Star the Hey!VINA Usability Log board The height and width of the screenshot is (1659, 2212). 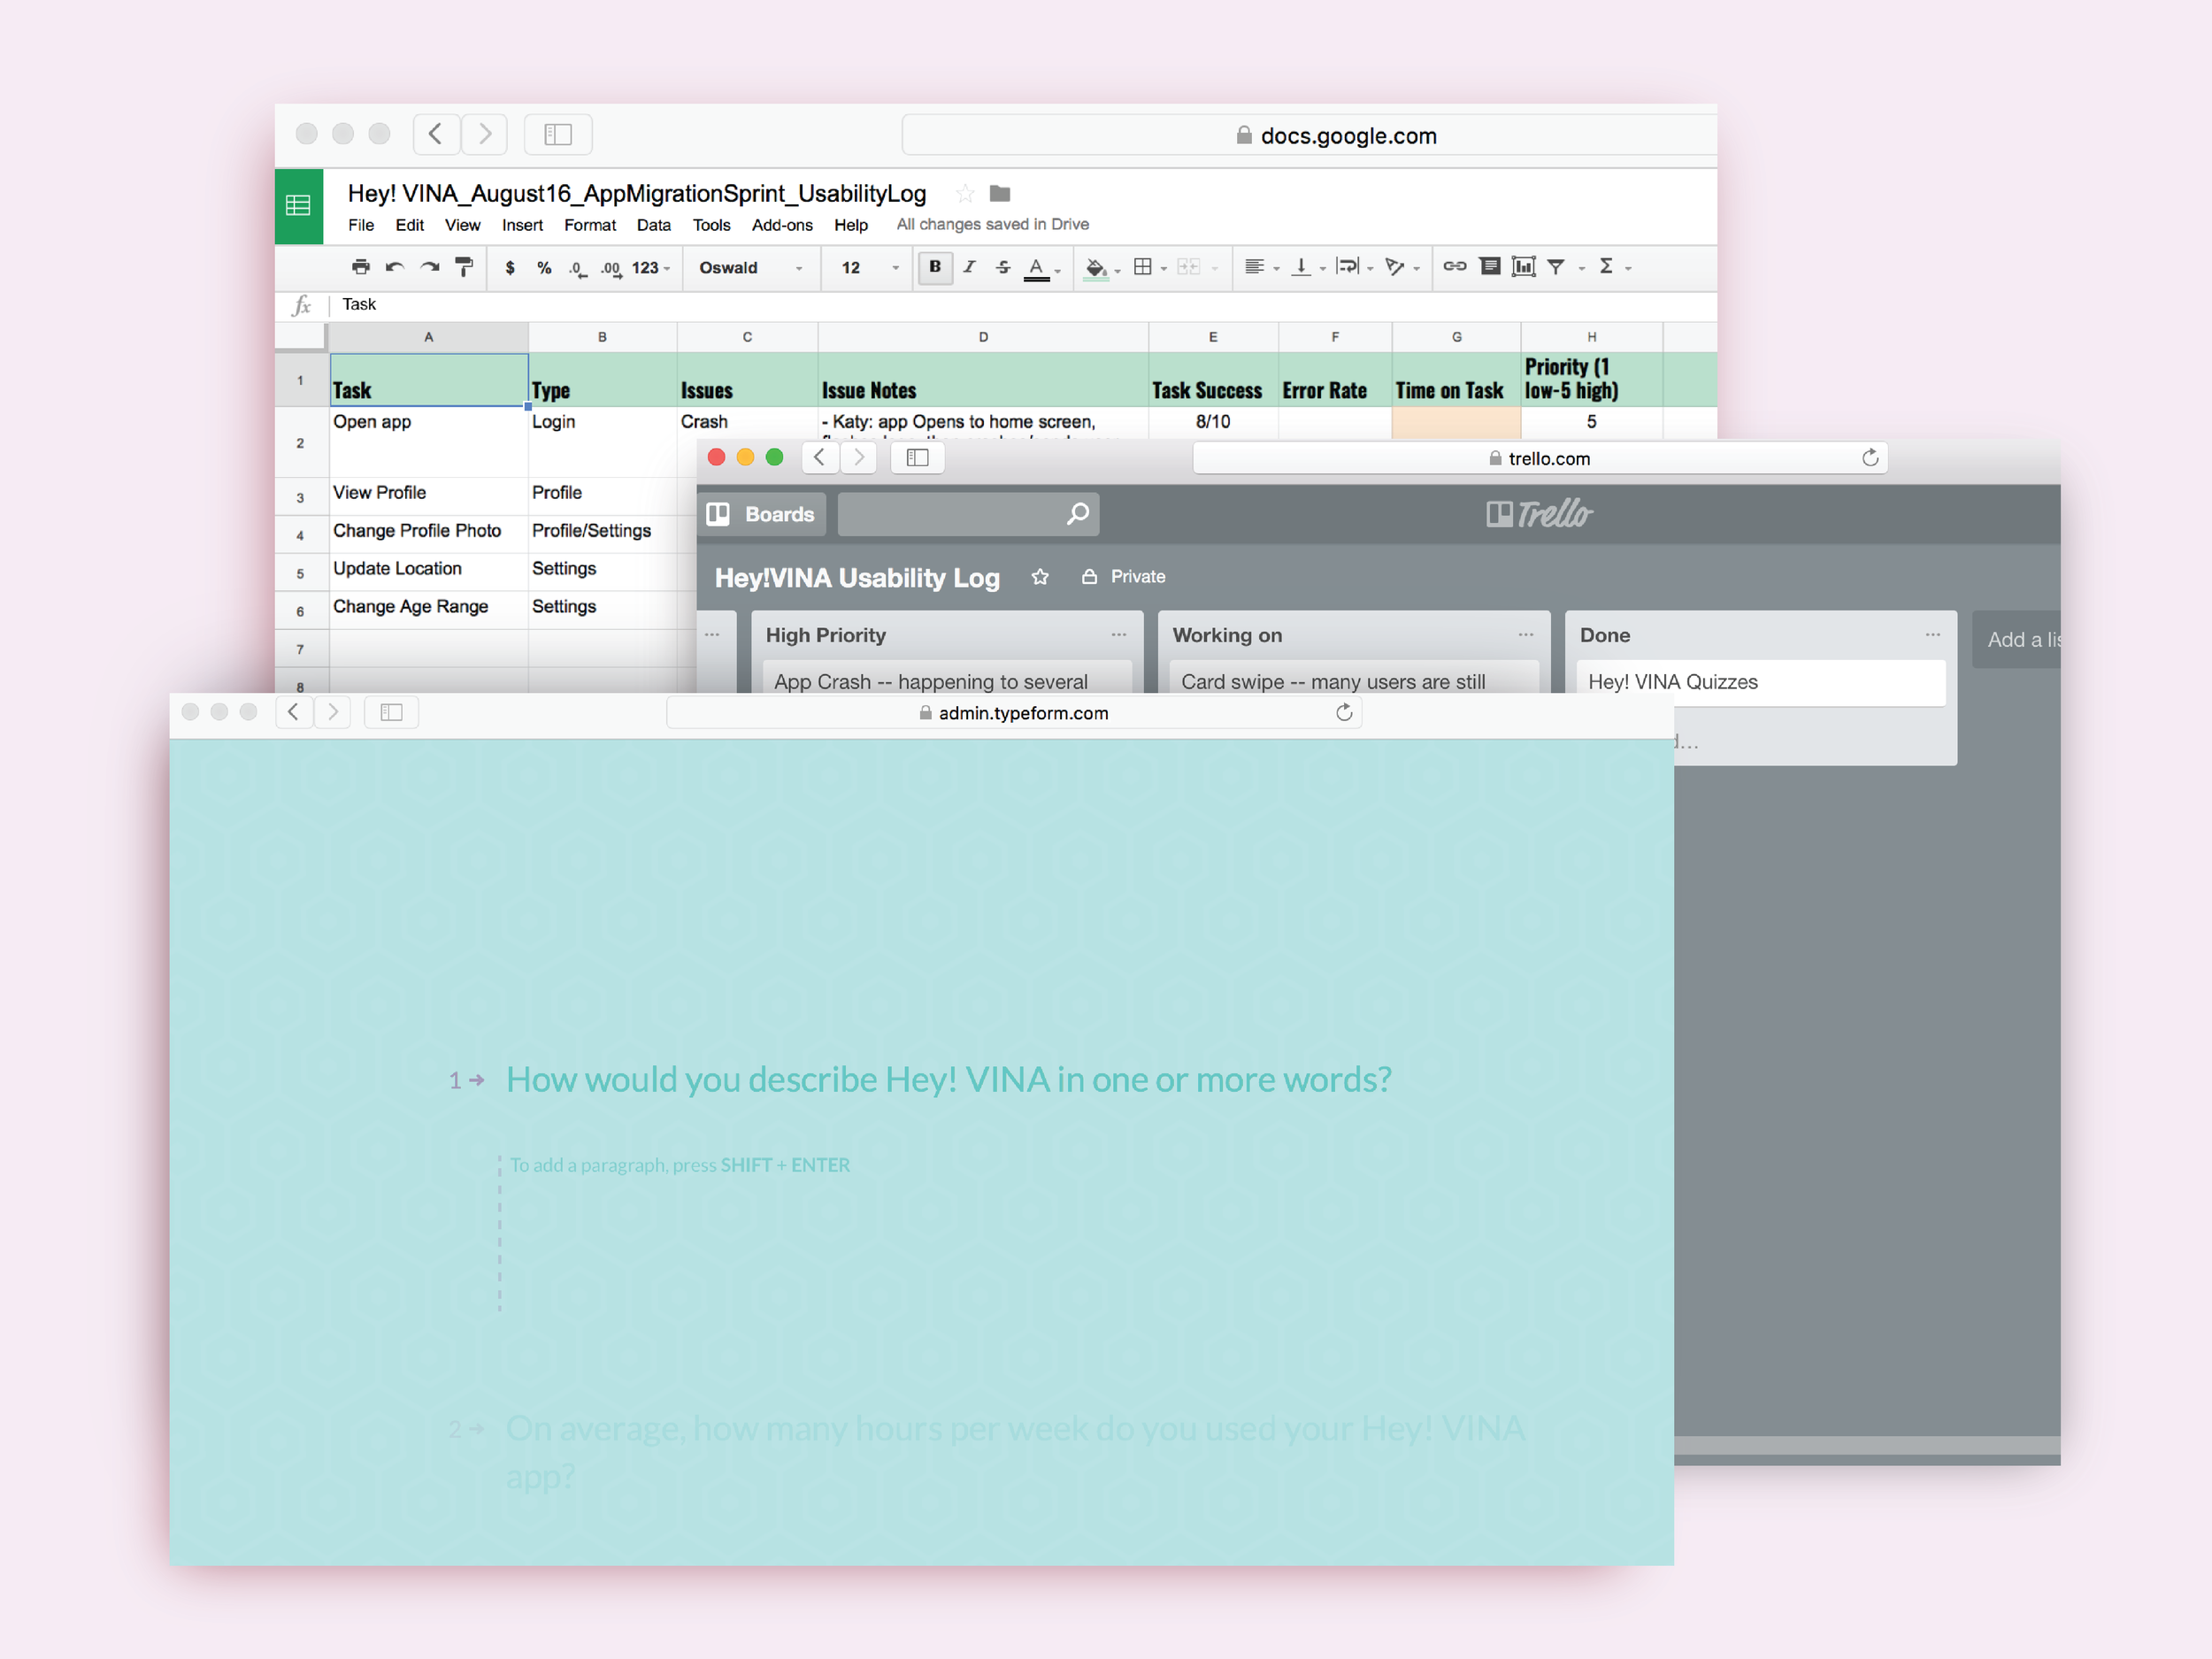coord(1040,577)
